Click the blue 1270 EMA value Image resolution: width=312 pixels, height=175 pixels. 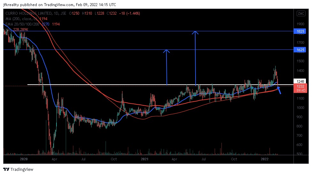point(46,24)
